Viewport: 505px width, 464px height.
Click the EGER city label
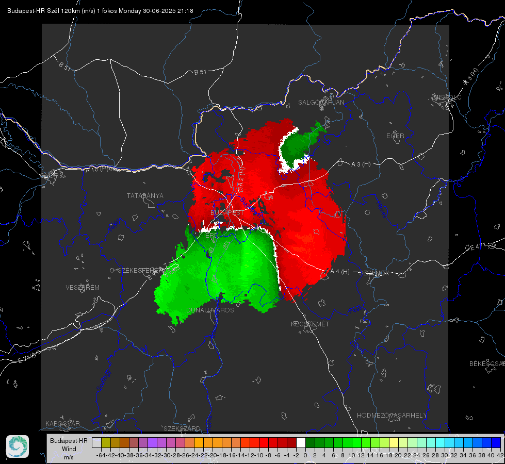tap(395, 136)
